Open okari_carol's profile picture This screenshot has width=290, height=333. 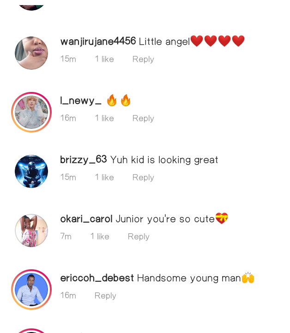(31, 230)
